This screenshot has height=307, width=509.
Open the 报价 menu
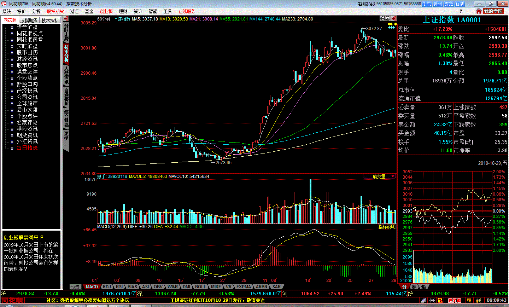[22, 11]
